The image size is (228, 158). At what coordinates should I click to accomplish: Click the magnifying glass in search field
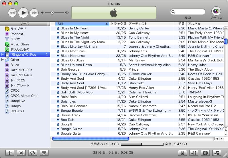173,12
